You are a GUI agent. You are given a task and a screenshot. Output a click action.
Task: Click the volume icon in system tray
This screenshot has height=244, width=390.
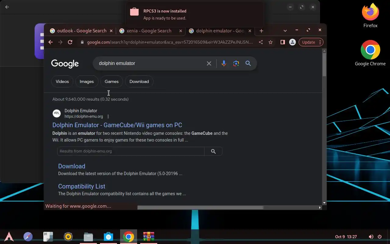coord(371,237)
